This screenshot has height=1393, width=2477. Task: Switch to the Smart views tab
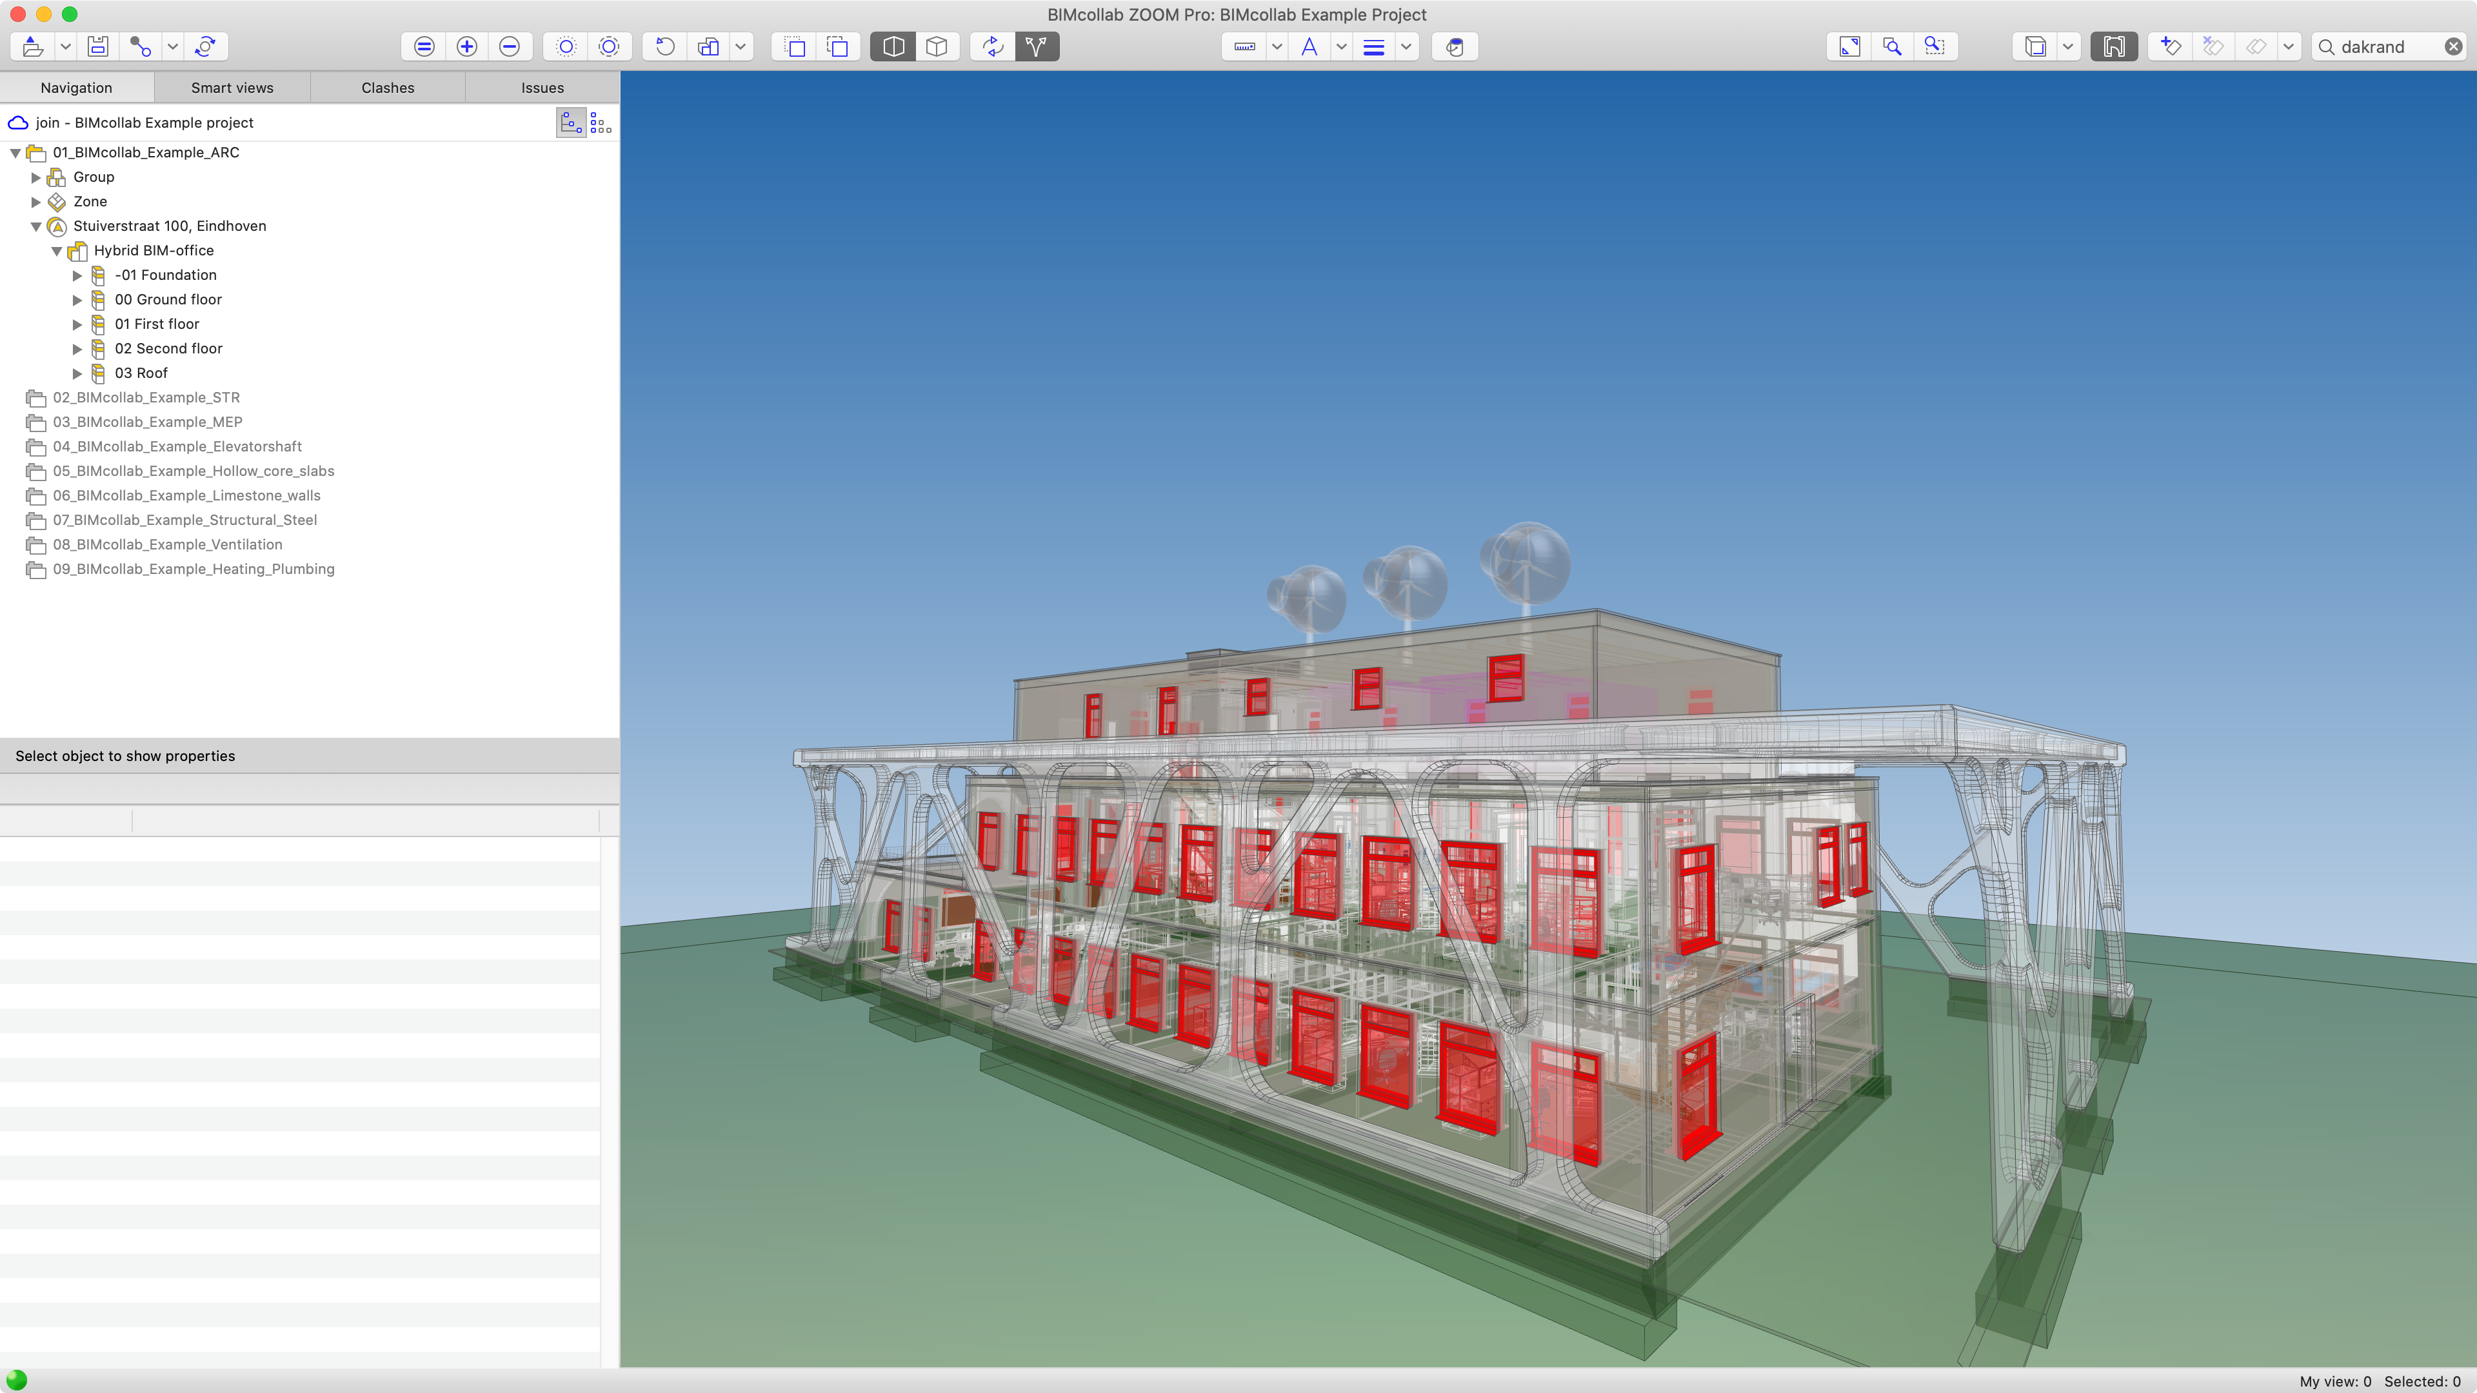tap(232, 88)
